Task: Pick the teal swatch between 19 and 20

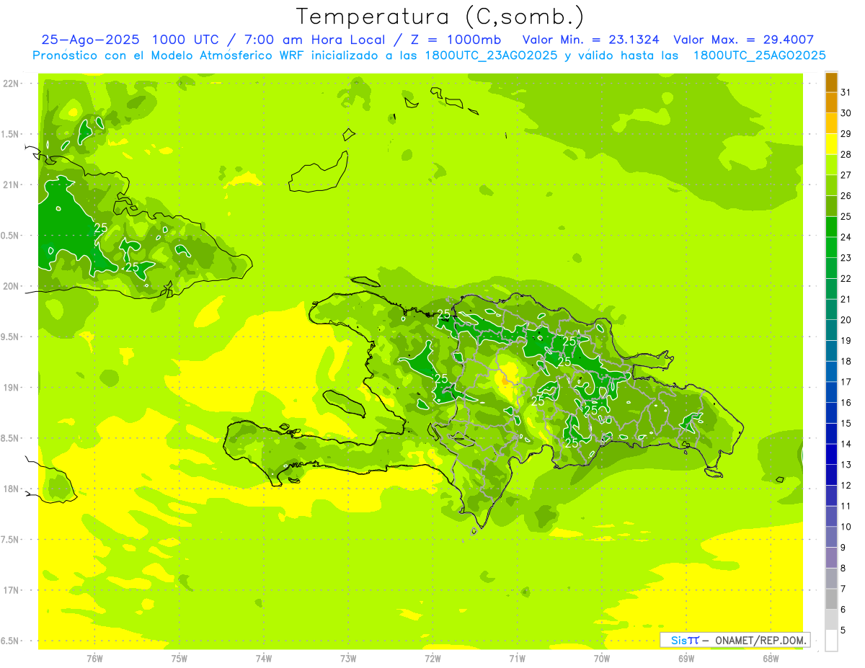Action: pos(831,330)
